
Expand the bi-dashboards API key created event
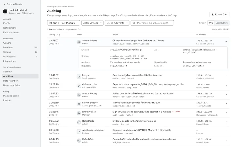click(x=226, y=140)
